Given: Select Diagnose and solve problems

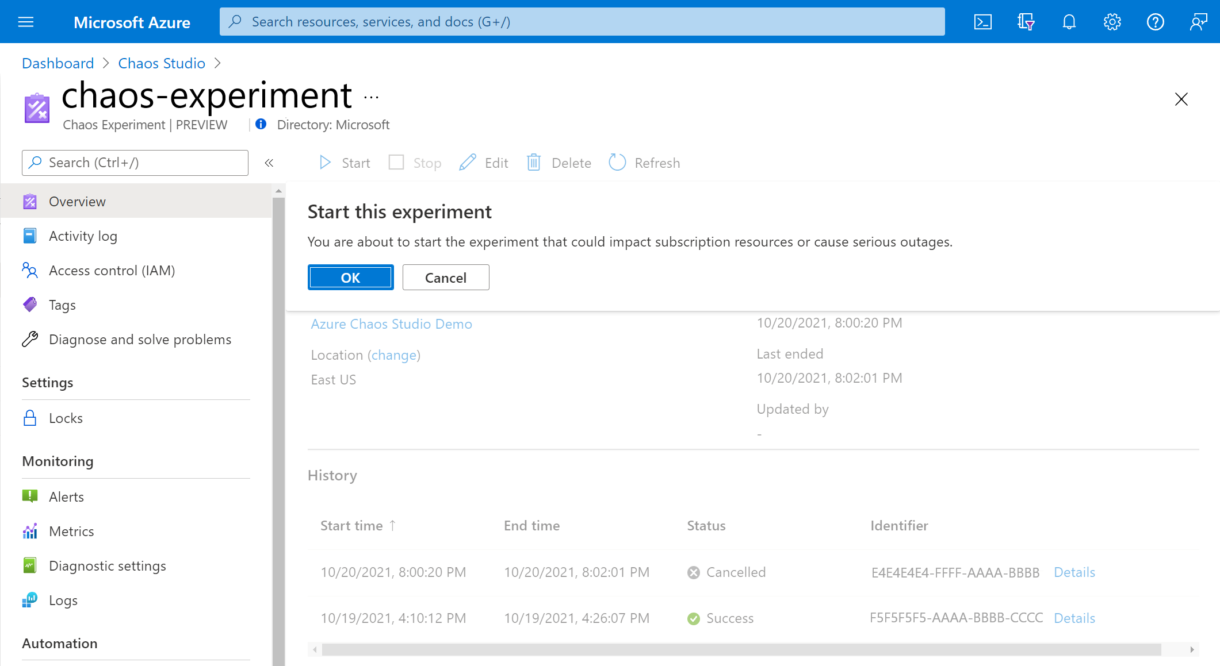Looking at the screenshot, I should pyautogui.click(x=139, y=338).
